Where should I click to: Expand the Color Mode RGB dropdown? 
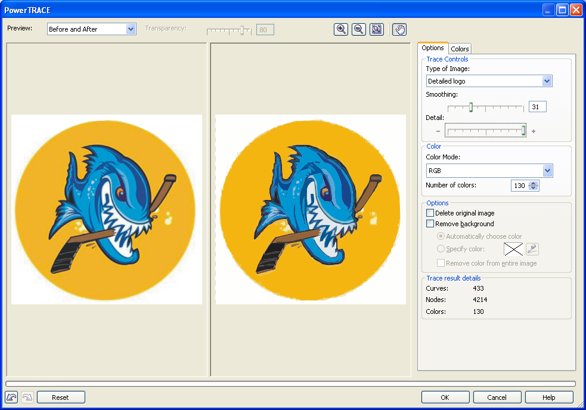coord(547,171)
